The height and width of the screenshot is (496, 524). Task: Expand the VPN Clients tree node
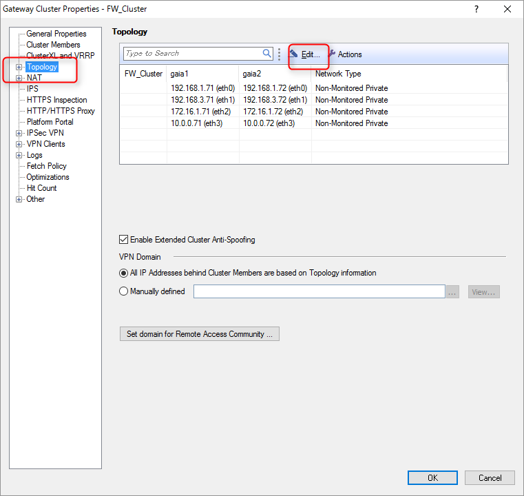19,145
